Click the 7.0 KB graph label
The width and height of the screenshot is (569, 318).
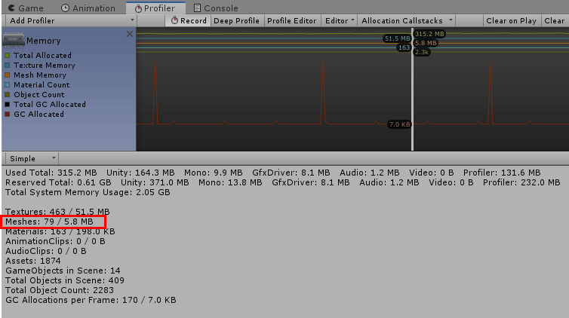point(399,124)
